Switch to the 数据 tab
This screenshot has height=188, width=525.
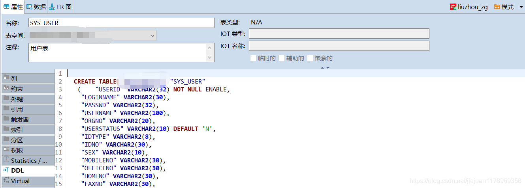coord(36,7)
